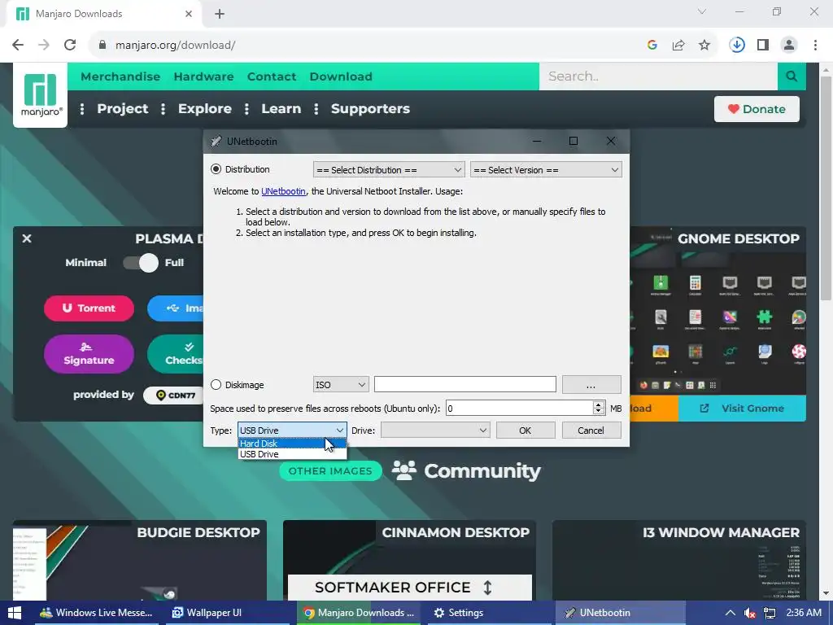Go back in Chrome browser

point(18,46)
